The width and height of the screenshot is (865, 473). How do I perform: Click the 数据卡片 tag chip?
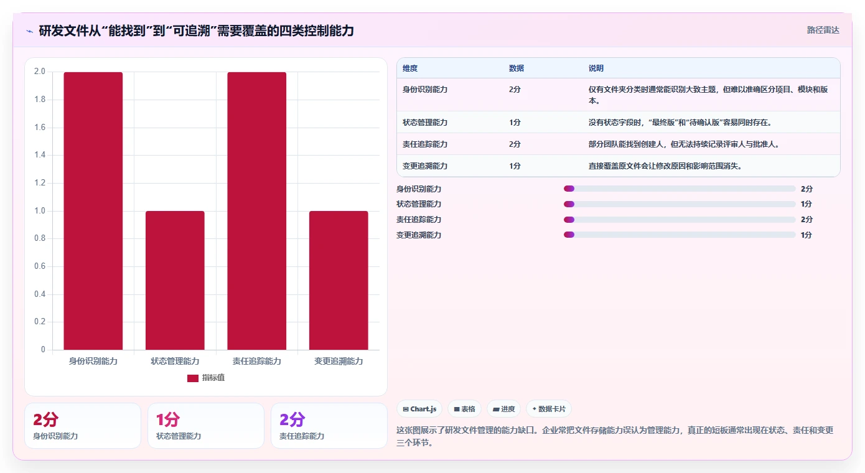click(x=549, y=409)
